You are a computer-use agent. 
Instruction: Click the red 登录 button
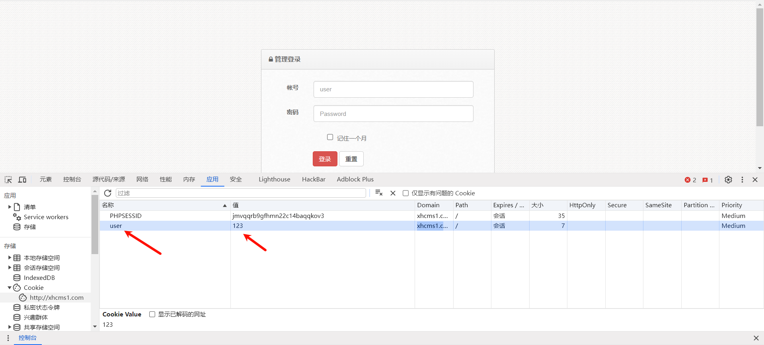[x=325, y=159]
